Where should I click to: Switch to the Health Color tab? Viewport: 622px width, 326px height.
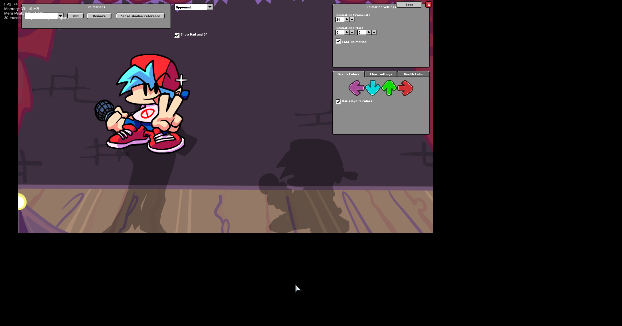(x=413, y=74)
